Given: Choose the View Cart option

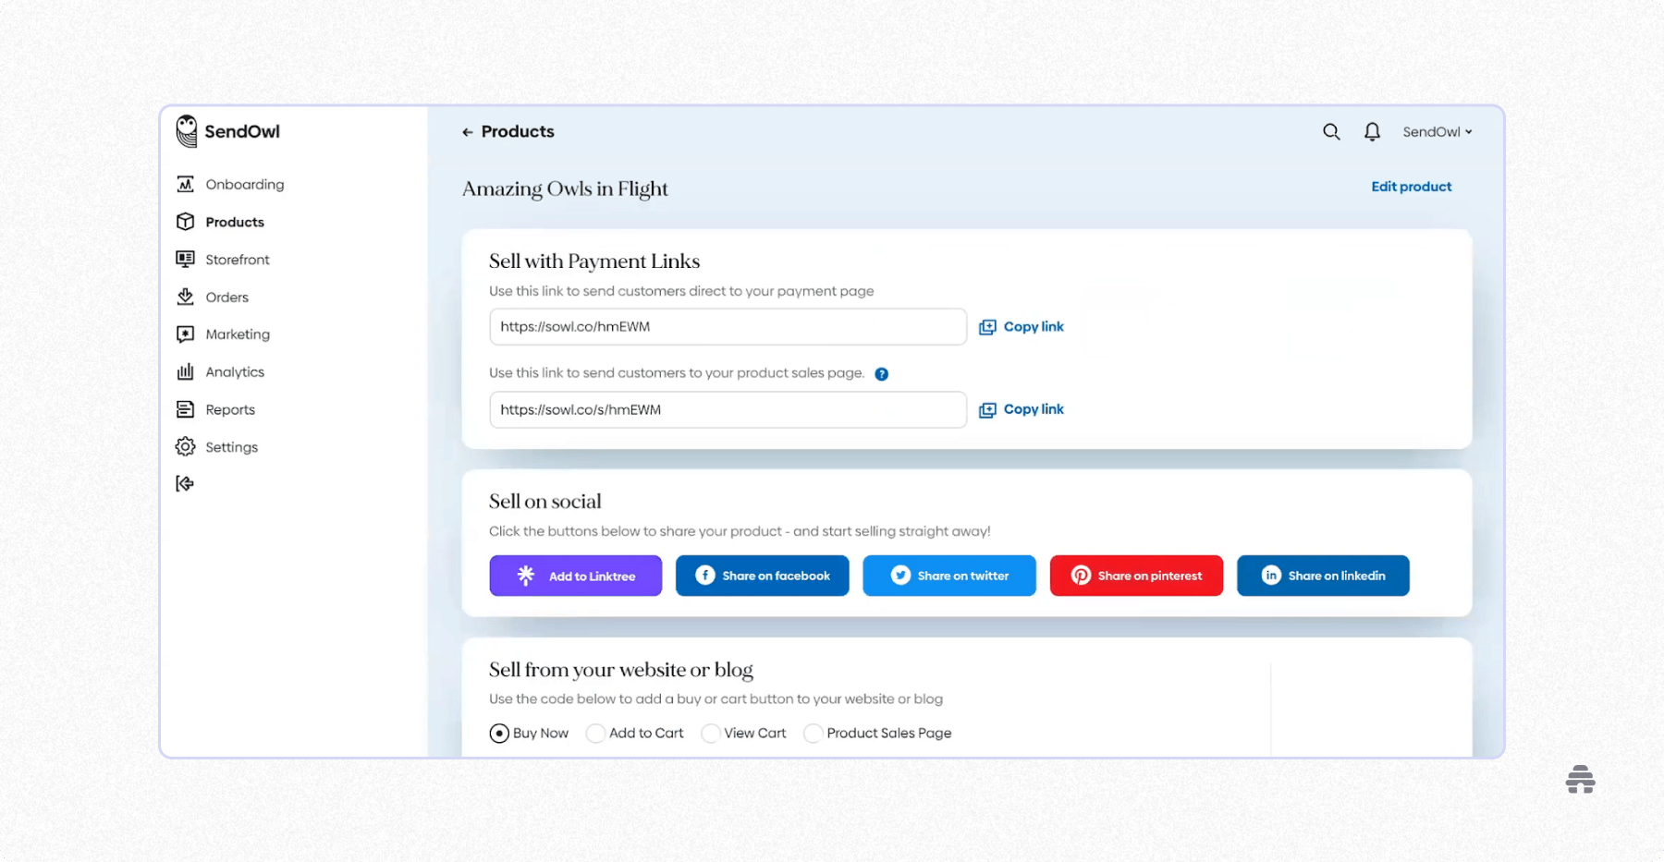Looking at the screenshot, I should 711,733.
